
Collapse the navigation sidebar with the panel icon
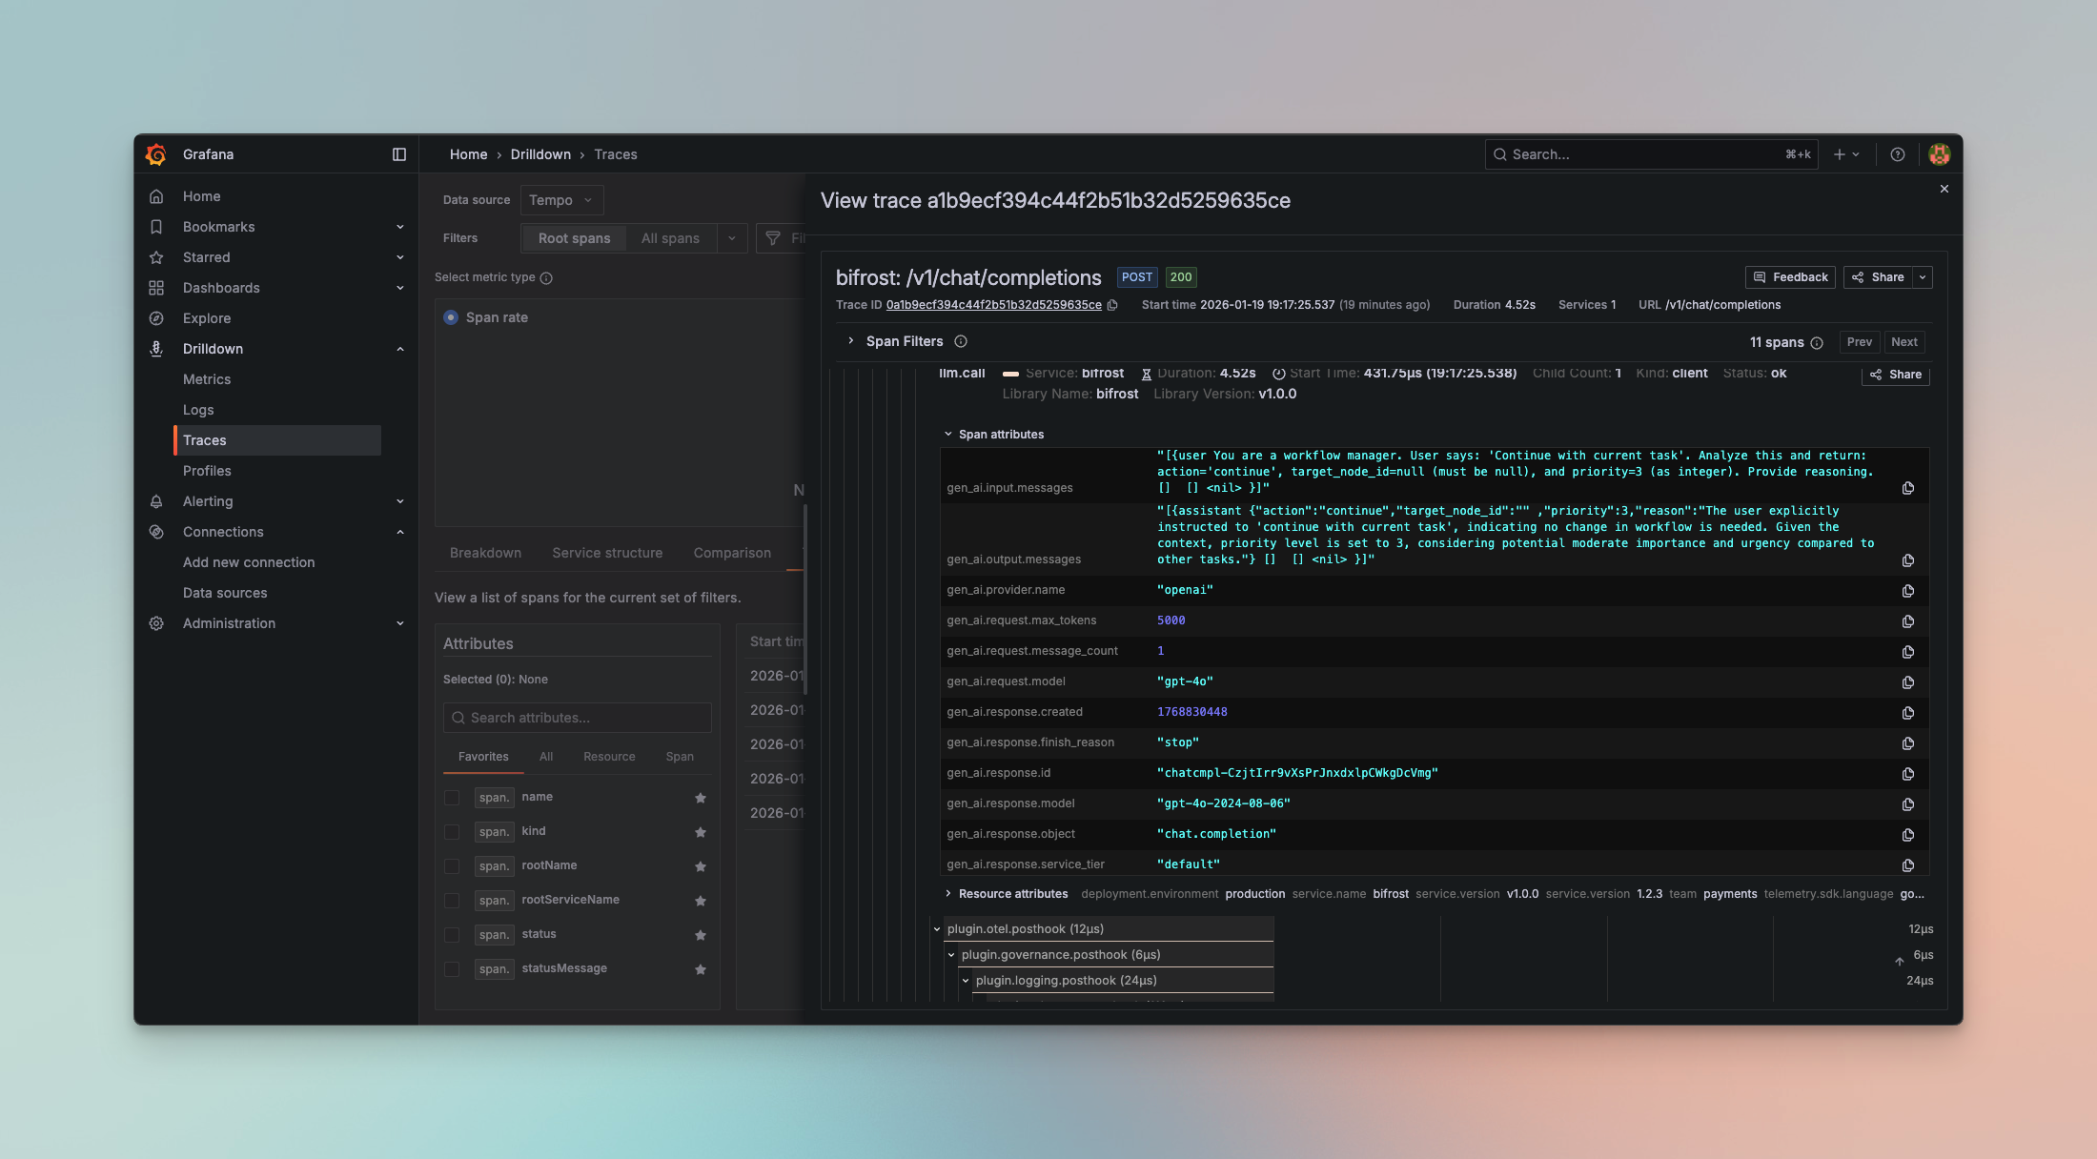click(398, 153)
